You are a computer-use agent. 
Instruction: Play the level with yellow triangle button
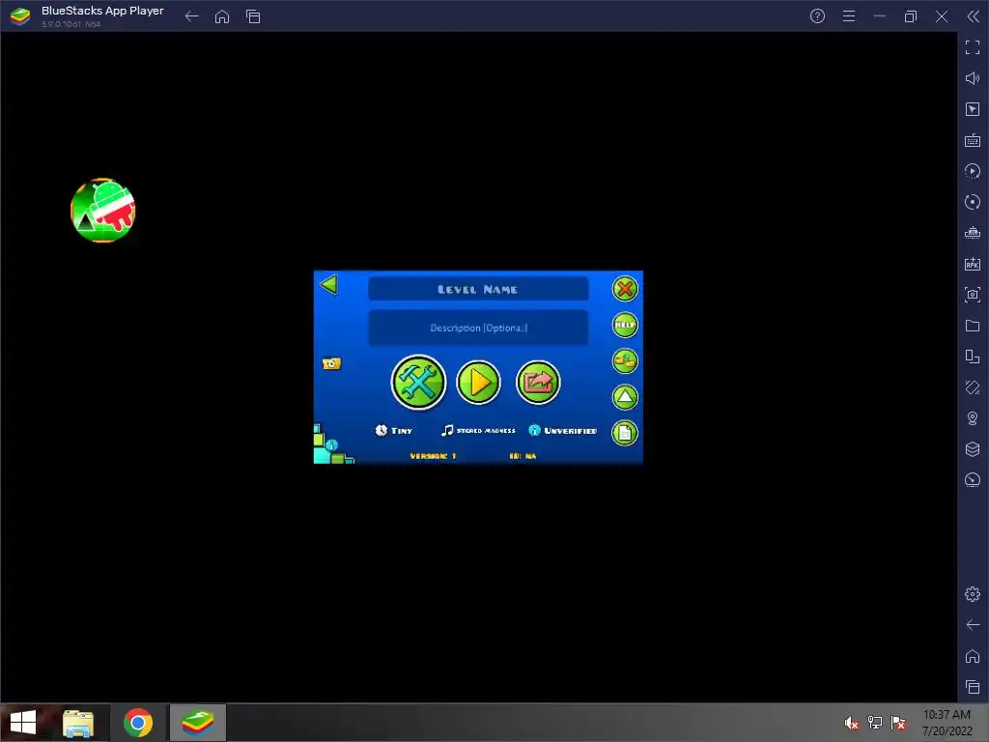pyautogui.click(x=478, y=383)
